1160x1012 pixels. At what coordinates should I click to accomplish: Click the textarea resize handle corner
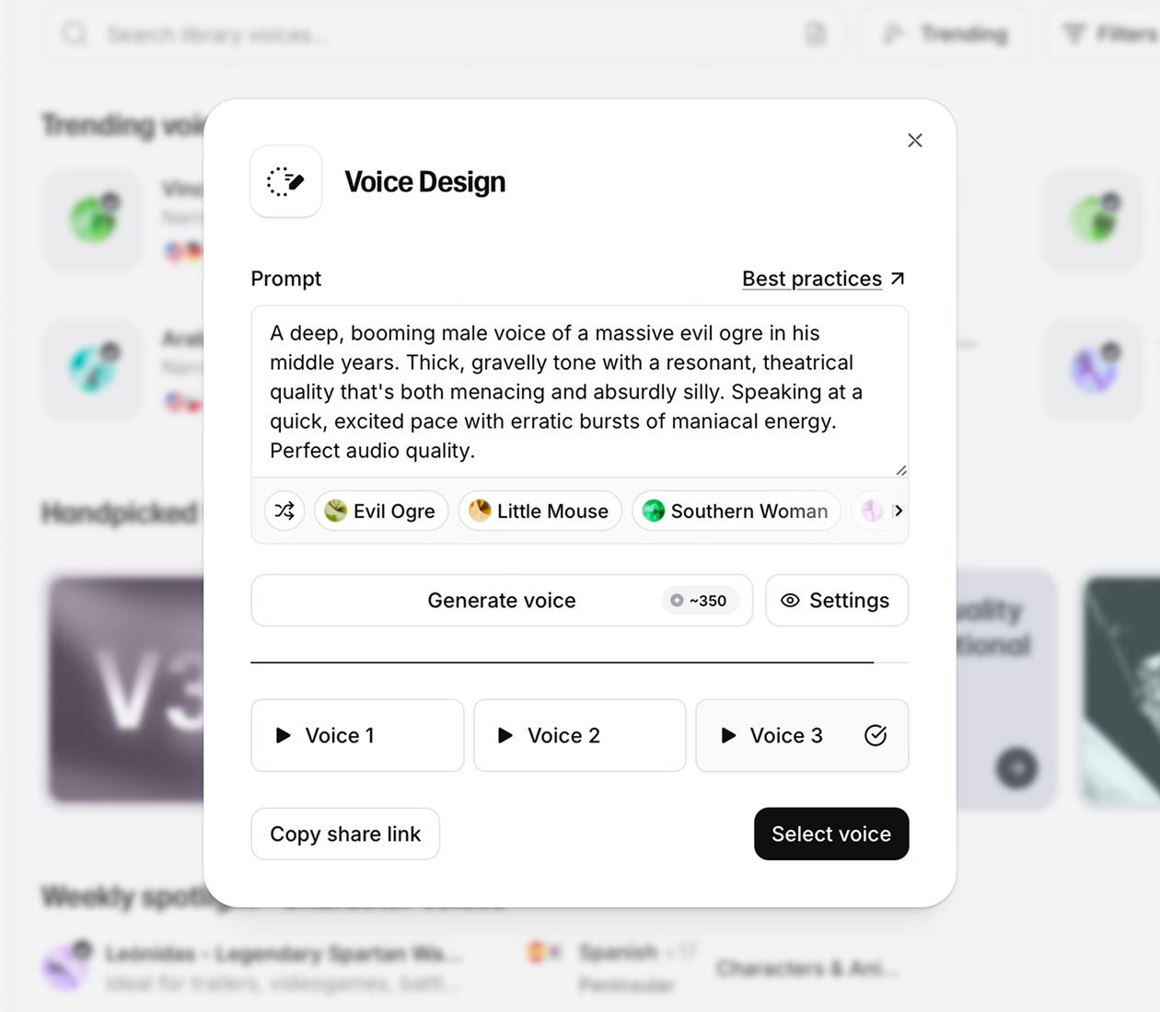[901, 470]
